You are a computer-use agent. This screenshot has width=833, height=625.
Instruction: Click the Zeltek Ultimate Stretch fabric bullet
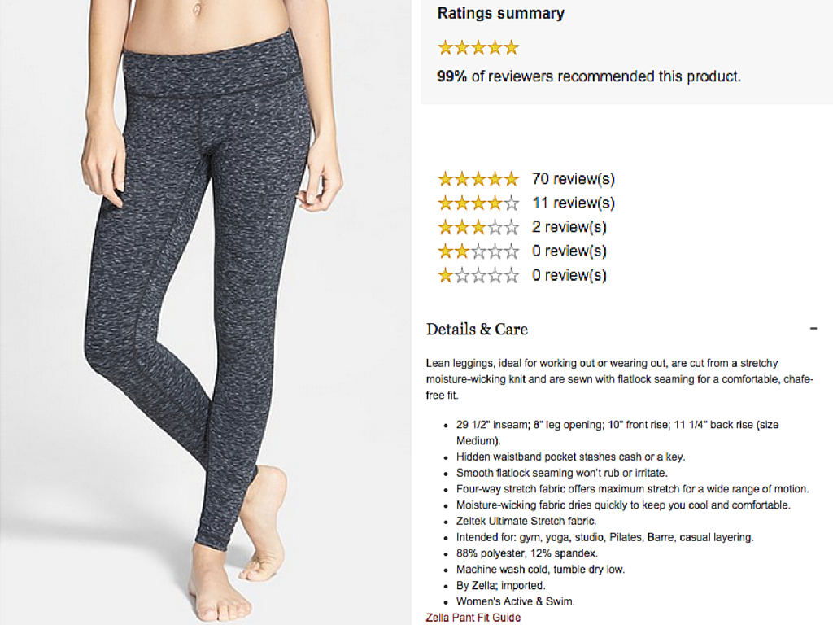click(x=526, y=522)
